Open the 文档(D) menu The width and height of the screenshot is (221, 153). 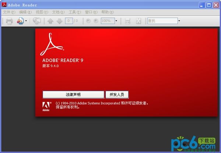click(x=58, y=12)
